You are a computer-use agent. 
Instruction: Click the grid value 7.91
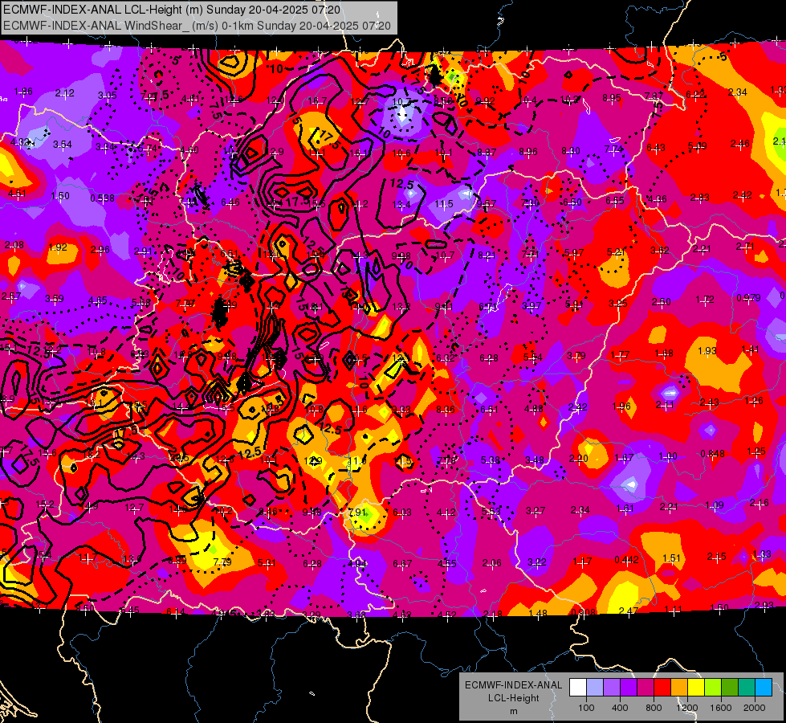click(358, 513)
